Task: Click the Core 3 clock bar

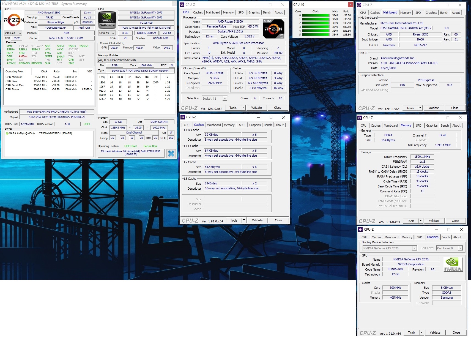Action: 316,27
